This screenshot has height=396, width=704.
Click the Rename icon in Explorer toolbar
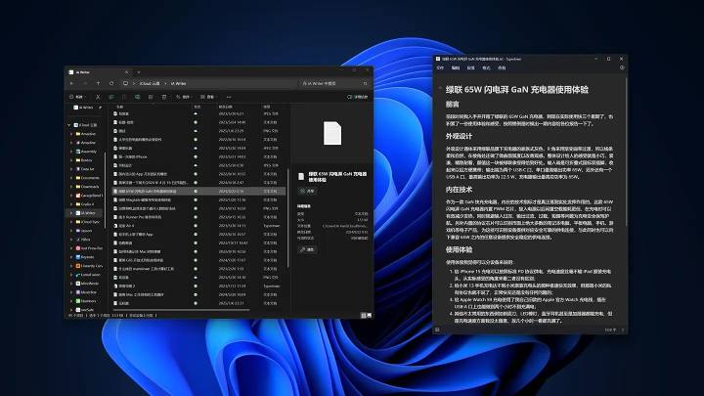[138, 97]
